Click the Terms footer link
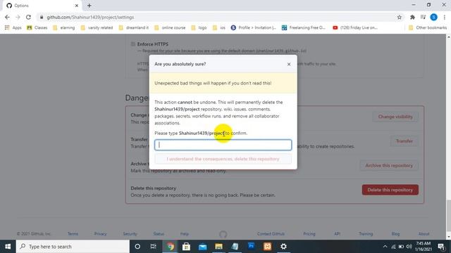451x253 pixels. (x=73, y=234)
